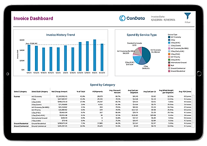Sort by Net Charge Amount column header
The image size is (207, 146).
tap(59, 92)
